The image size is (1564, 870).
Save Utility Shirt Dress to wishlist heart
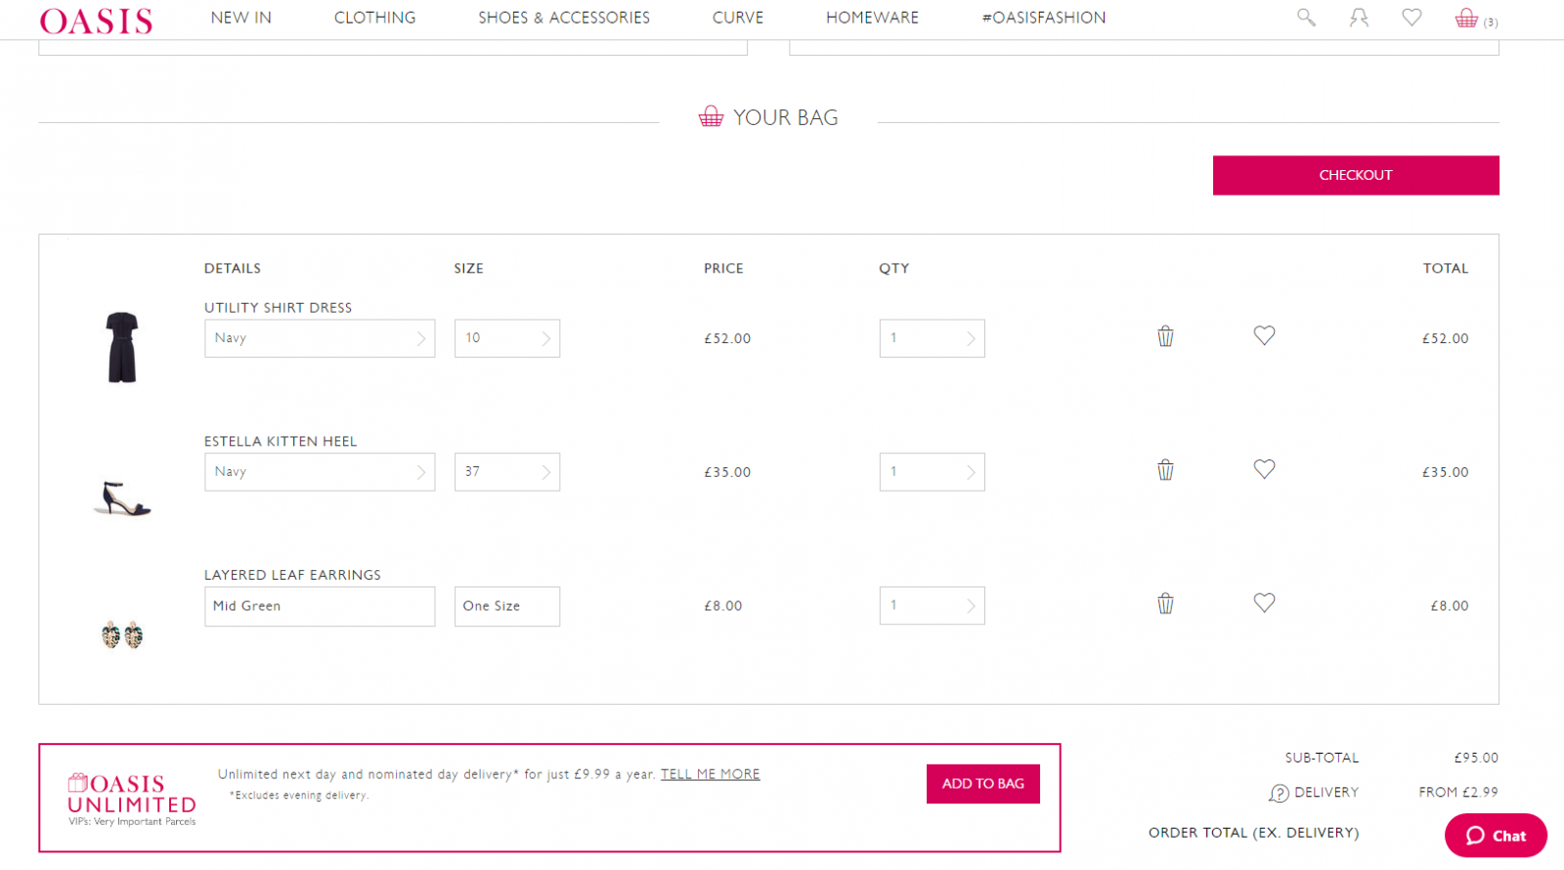pos(1264,335)
